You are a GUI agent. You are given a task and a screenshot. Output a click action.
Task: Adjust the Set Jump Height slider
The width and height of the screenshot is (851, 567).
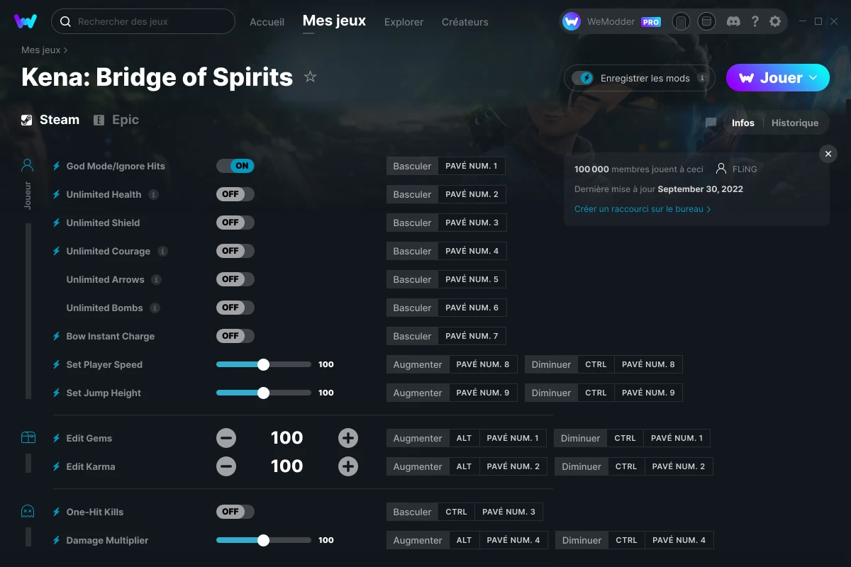[264, 393]
